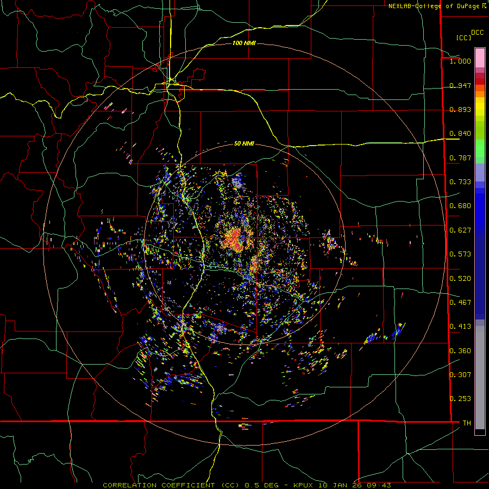Screen dimensions: 489x489
Task: Click the 0.467 scale value
Action: click(460, 302)
